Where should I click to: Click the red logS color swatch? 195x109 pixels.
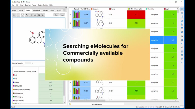pyautogui.click(x=13, y=75)
